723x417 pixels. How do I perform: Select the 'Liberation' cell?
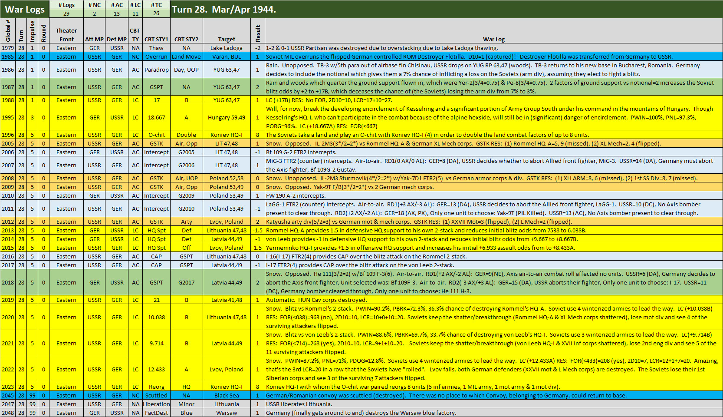[156, 404]
